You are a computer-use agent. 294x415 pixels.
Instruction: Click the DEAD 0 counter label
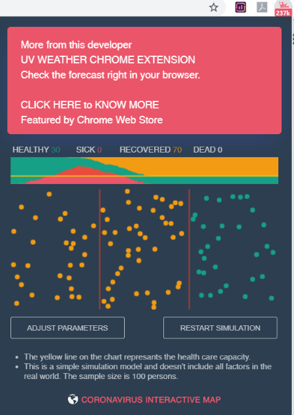point(208,150)
